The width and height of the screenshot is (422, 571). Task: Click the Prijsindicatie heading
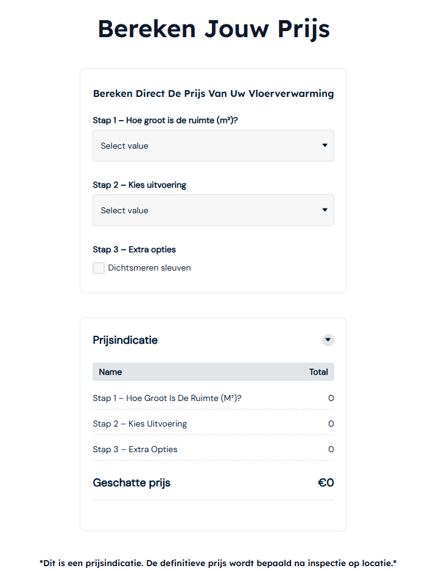point(125,340)
